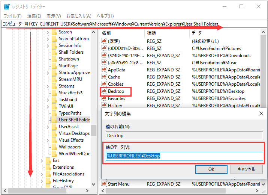The height and width of the screenshot is (195, 268).
Task: Click tree pane vertical scrollbar thumb
Action: [93, 130]
